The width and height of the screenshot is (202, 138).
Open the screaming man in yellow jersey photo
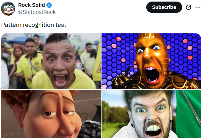pos(51,61)
